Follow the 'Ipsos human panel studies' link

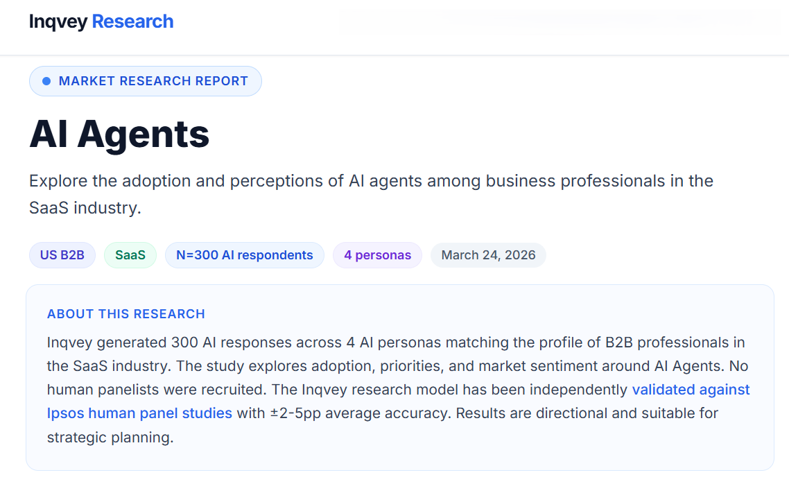(139, 413)
